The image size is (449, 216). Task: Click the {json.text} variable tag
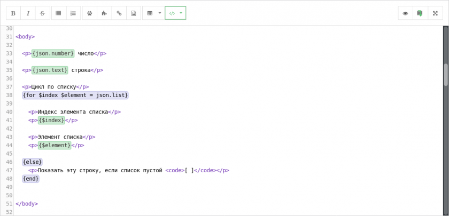point(50,70)
